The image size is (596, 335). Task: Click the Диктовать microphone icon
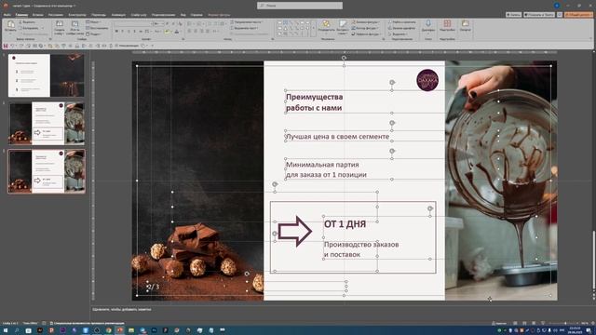428,24
